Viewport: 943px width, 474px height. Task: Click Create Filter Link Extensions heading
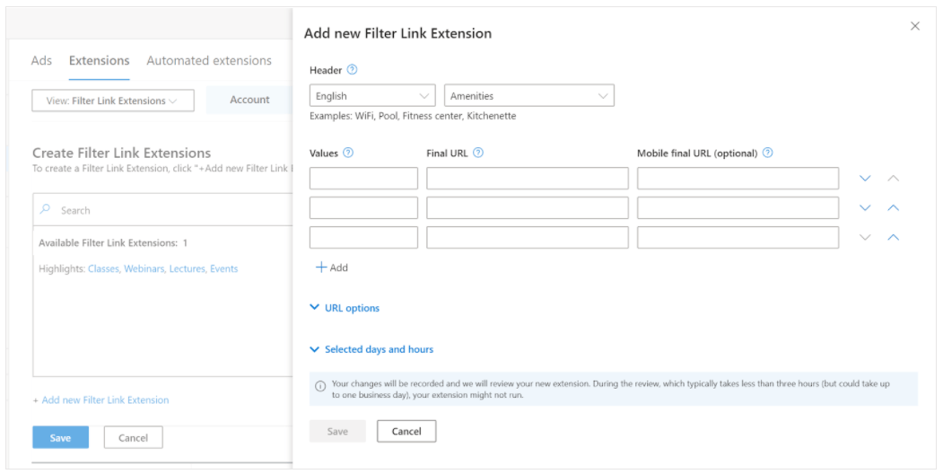(121, 153)
